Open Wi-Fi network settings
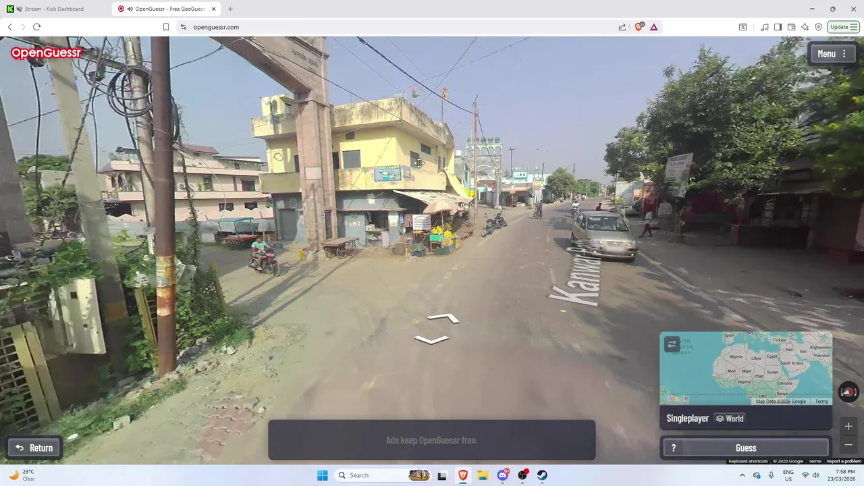The image size is (864, 486). (x=805, y=475)
